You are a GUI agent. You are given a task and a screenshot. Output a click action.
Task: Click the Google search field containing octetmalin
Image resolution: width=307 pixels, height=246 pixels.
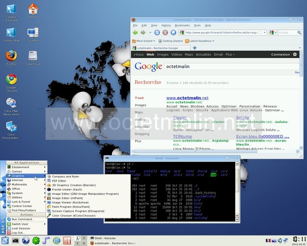coord(232,66)
